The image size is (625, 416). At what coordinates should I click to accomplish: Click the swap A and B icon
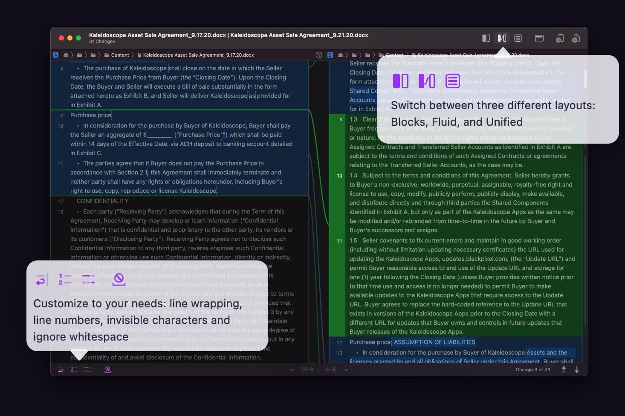(319, 55)
